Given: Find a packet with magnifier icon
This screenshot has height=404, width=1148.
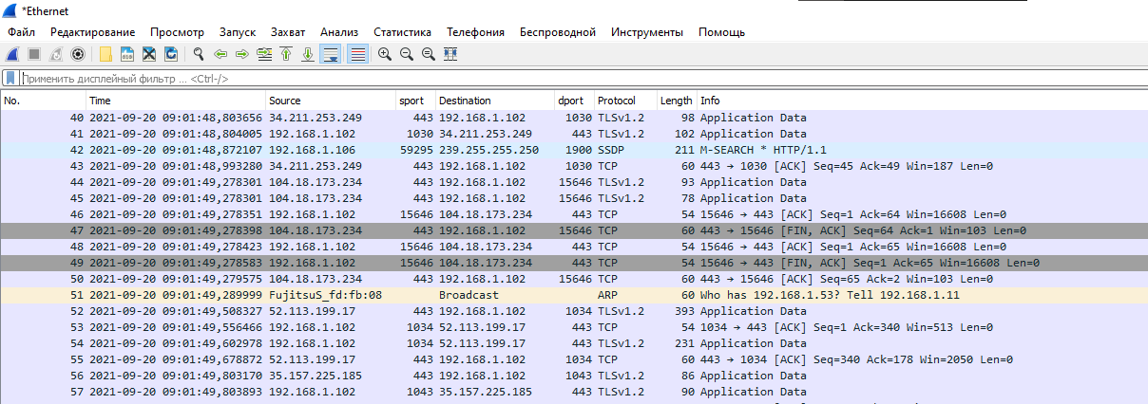Looking at the screenshot, I should (199, 55).
